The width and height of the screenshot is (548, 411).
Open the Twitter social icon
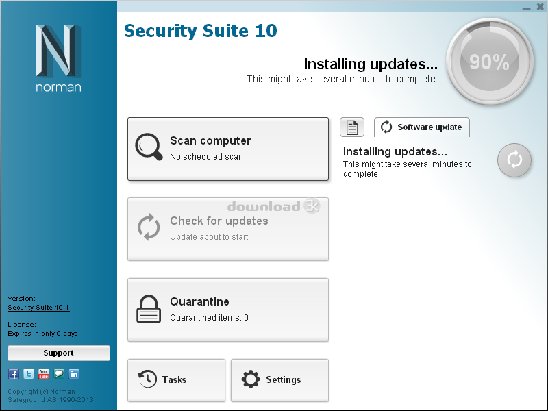29,374
